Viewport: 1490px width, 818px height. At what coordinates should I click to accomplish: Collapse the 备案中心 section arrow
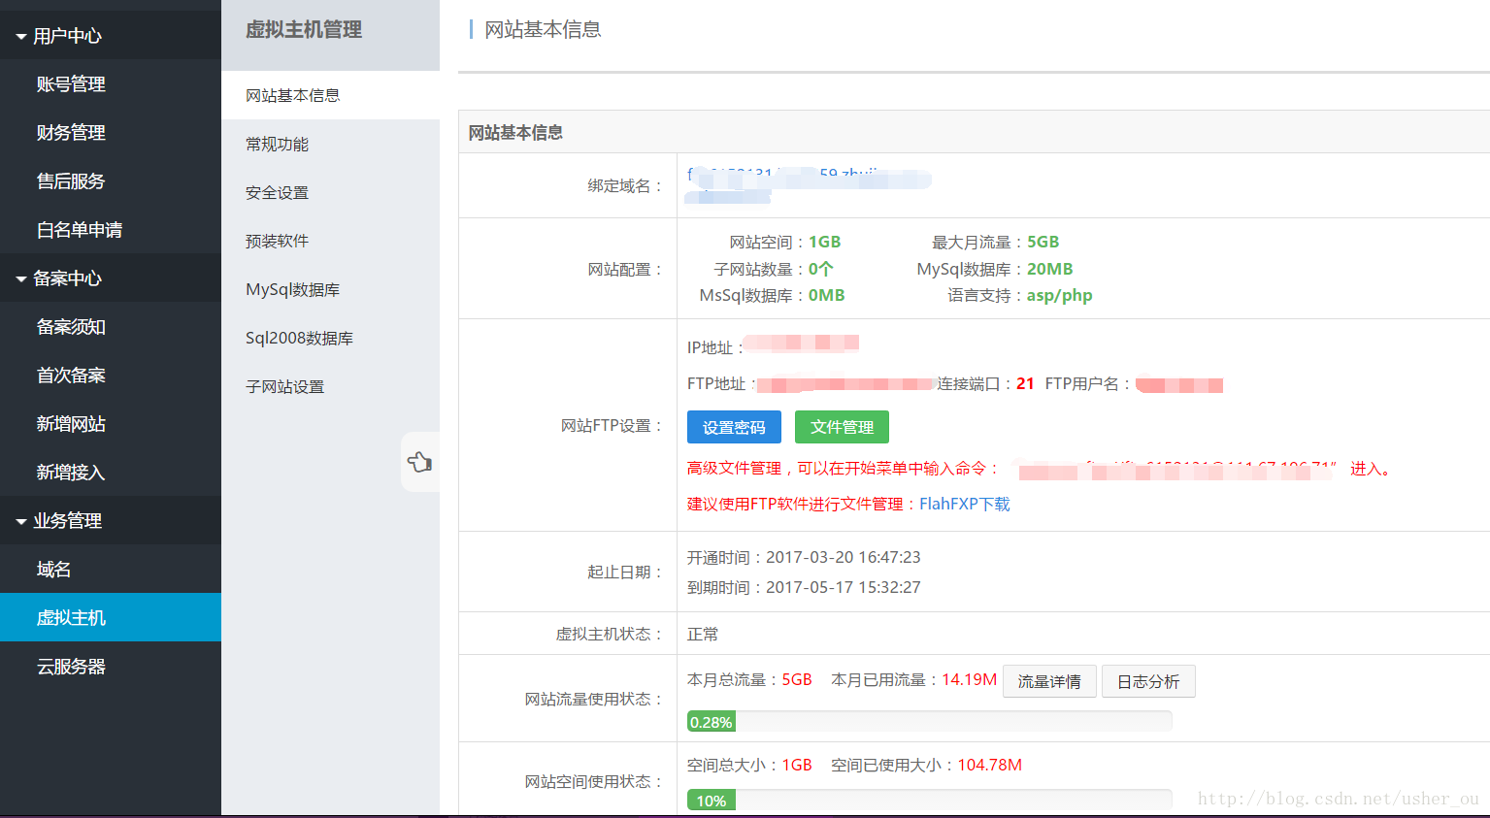[x=21, y=279]
